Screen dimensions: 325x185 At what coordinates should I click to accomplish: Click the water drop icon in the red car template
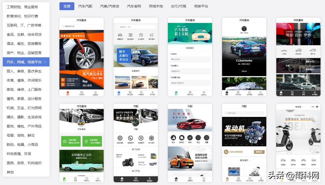(x=174, y=138)
